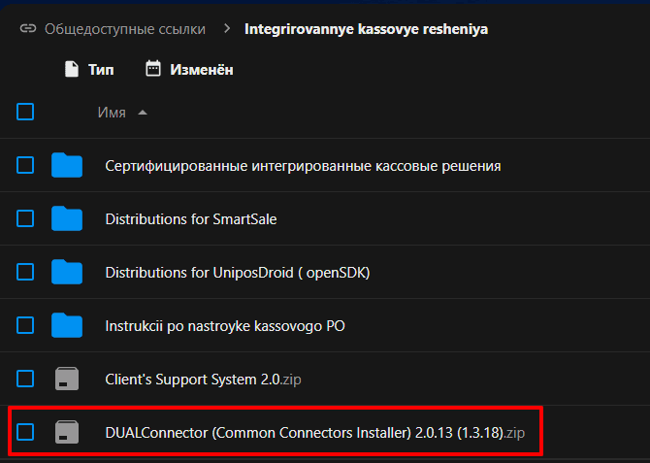Viewport: 650px width, 463px height.
Task: Check the Distributions for SmartSale checkbox
Action: click(x=25, y=219)
